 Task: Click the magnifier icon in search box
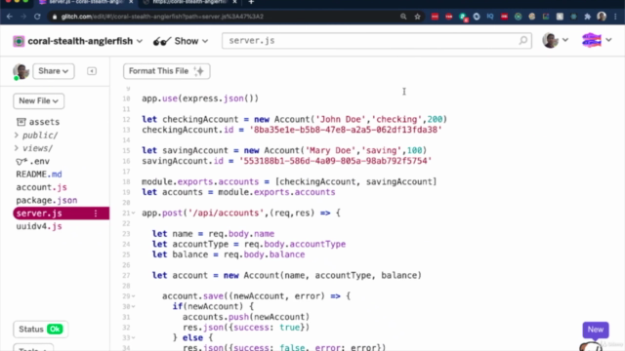(x=523, y=41)
